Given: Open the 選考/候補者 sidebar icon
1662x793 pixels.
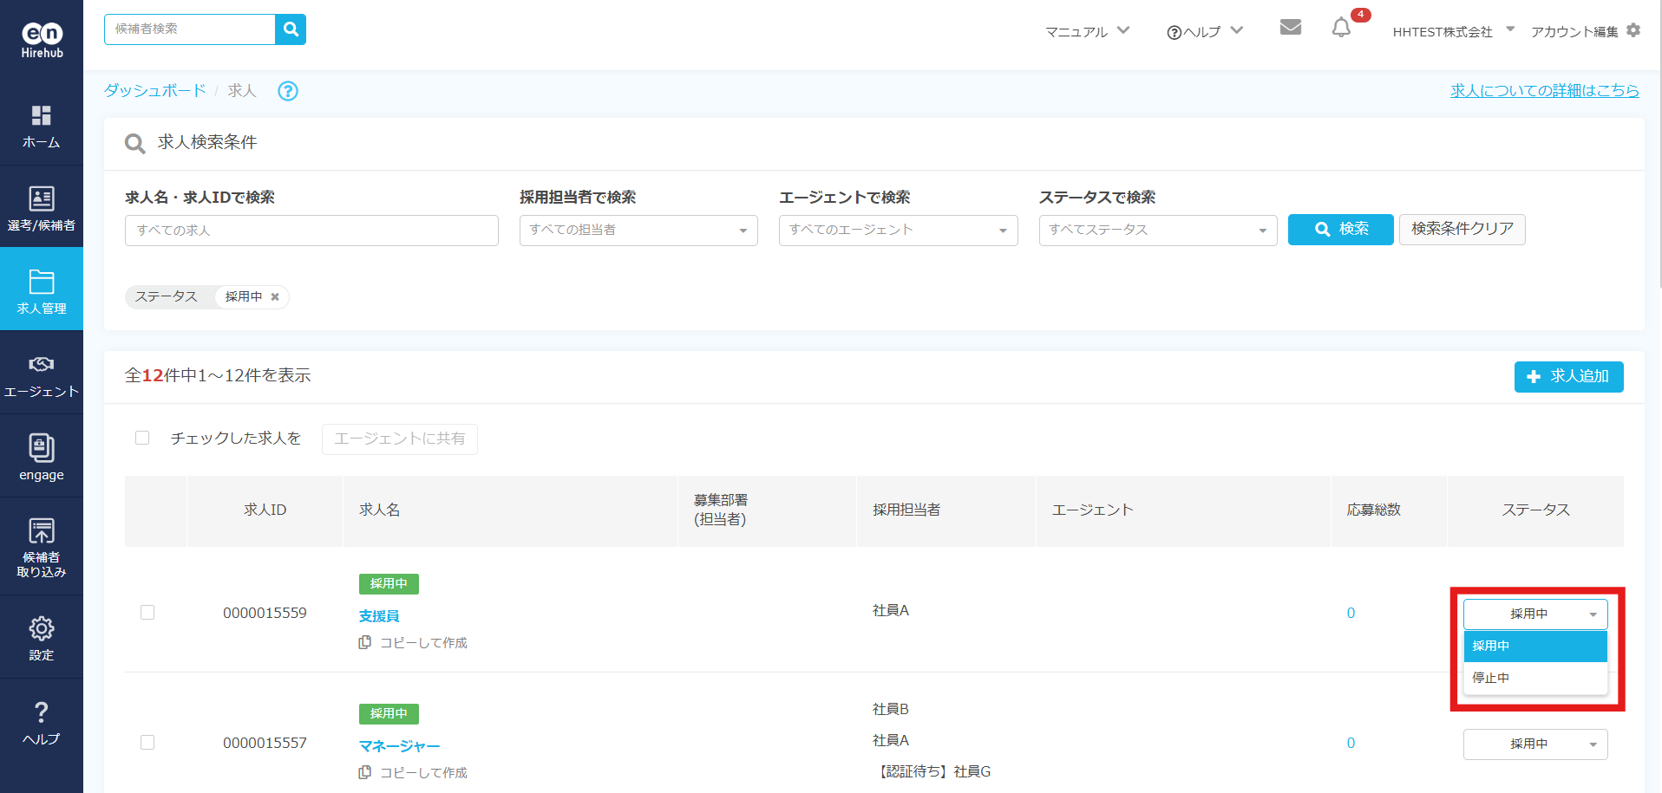Looking at the screenshot, I should point(42,208).
